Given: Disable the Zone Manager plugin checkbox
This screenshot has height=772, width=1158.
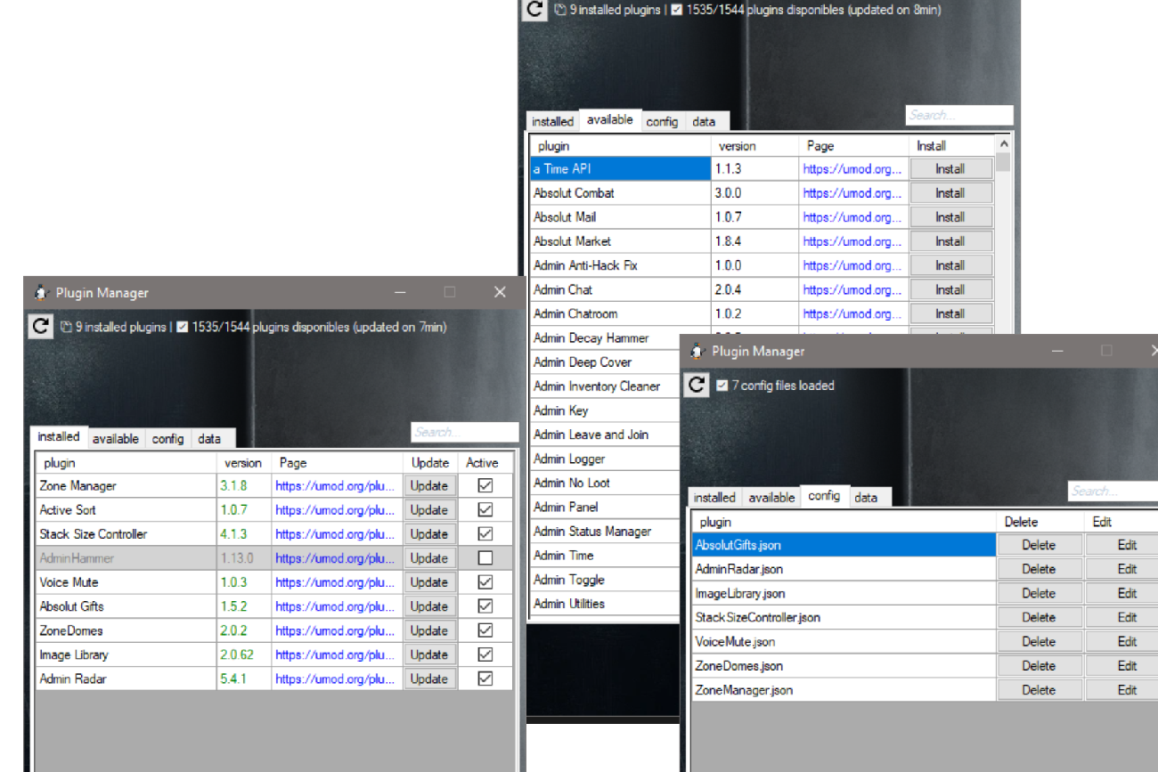Looking at the screenshot, I should point(485,486).
